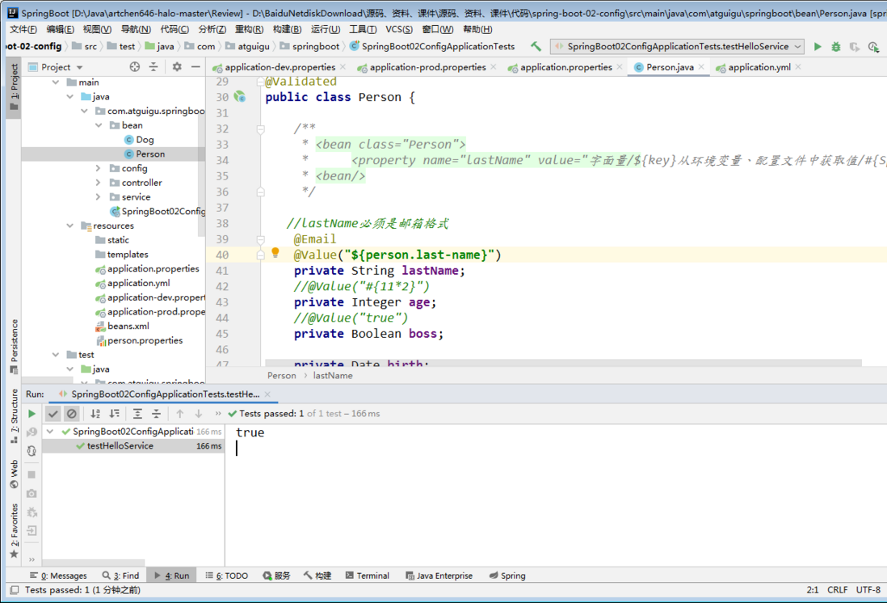887x603 pixels.
Task: Open the 6: TODO tool window
Action: click(227, 576)
